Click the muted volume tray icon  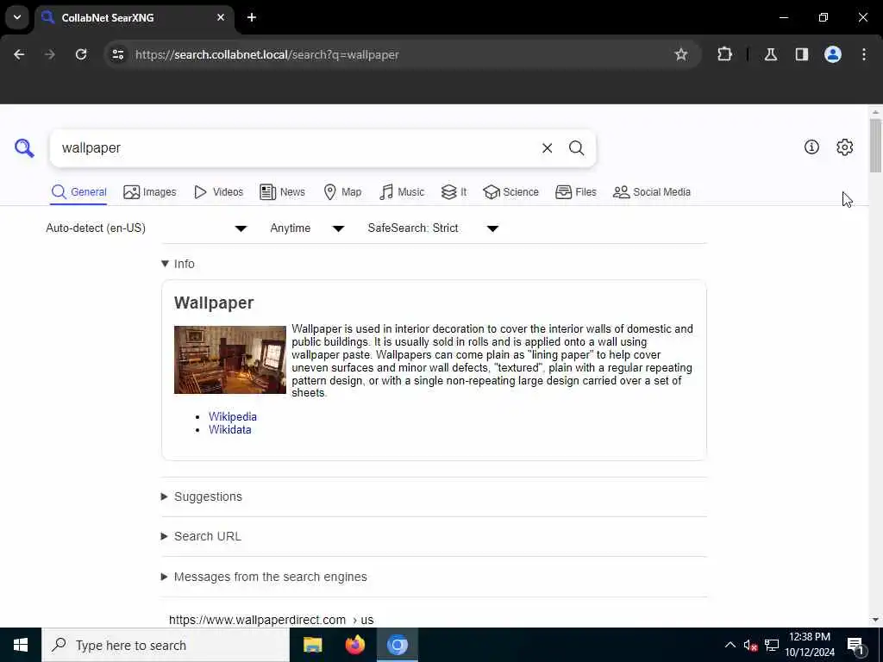click(750, 645)
